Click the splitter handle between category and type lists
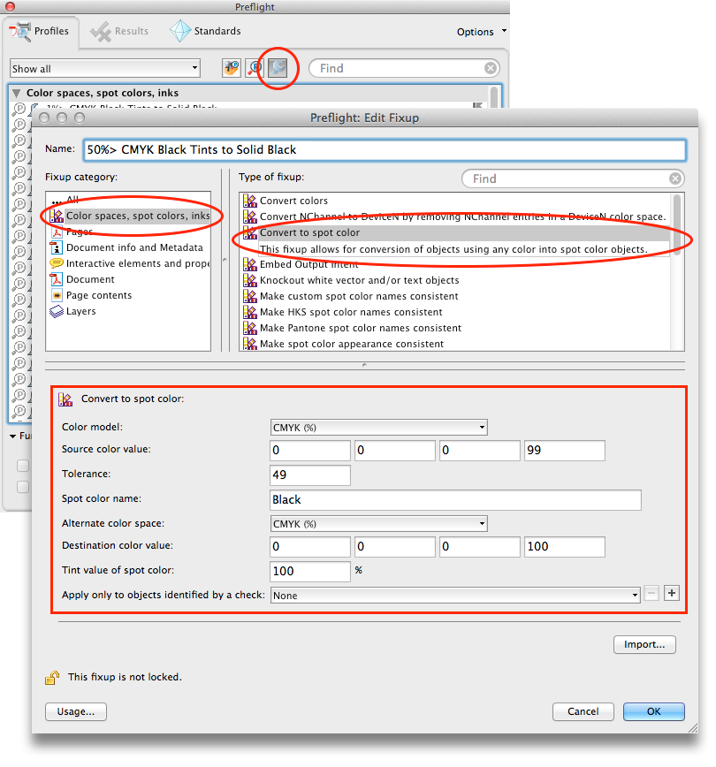716x767 pixels. pyautogui.click(x=225, y=260)
